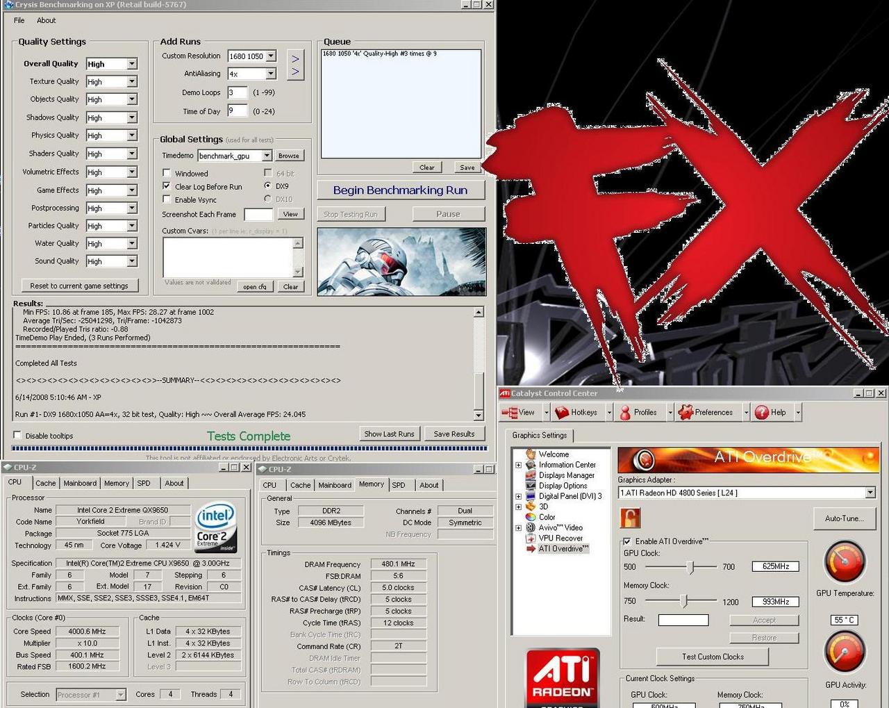Toggle Enable ATI Overdrive checkbox
889x708 pixels.
(626, 541)
